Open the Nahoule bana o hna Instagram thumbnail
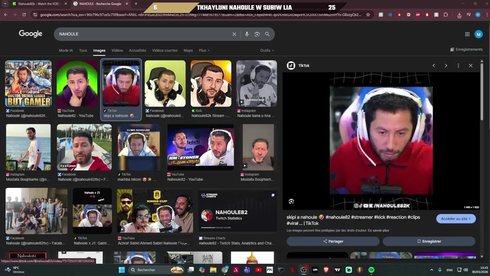 (x=256, y=83)
